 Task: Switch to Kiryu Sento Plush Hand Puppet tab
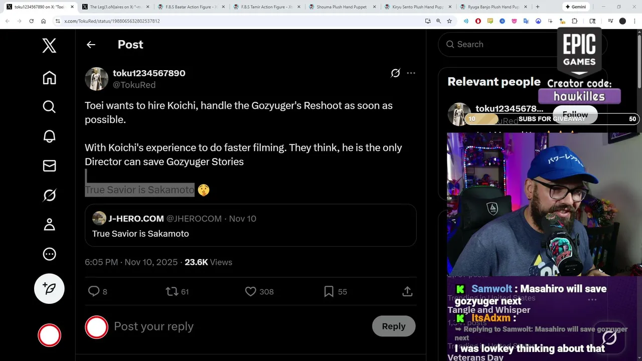click(417, 7)
